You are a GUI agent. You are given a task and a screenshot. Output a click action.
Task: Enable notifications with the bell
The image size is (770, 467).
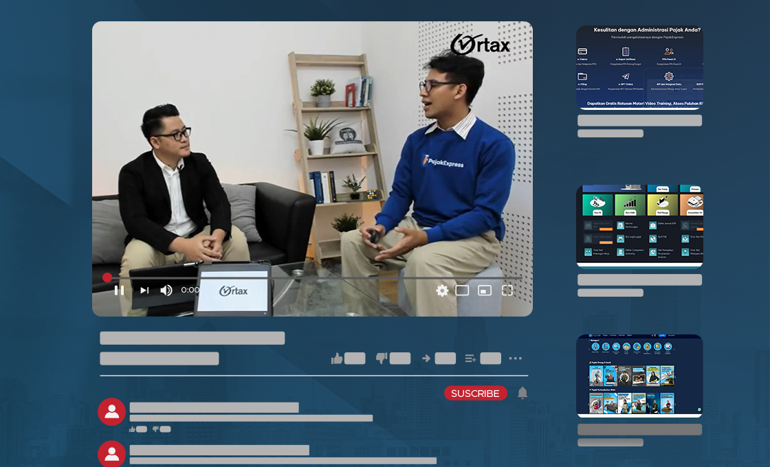522,393
